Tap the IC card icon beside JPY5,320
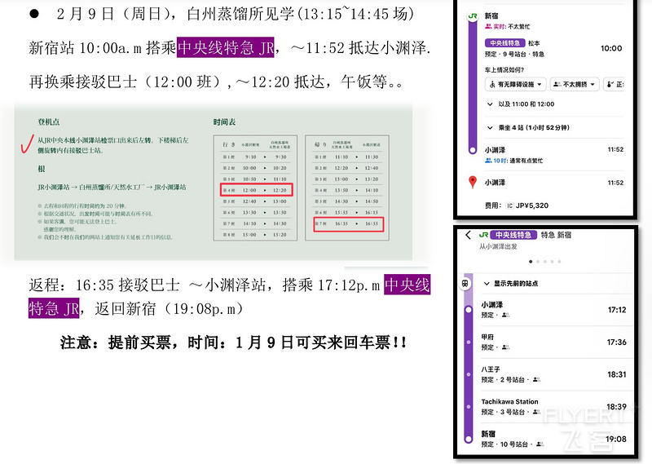The image size is (652, 464). click(x=509, y=205)
